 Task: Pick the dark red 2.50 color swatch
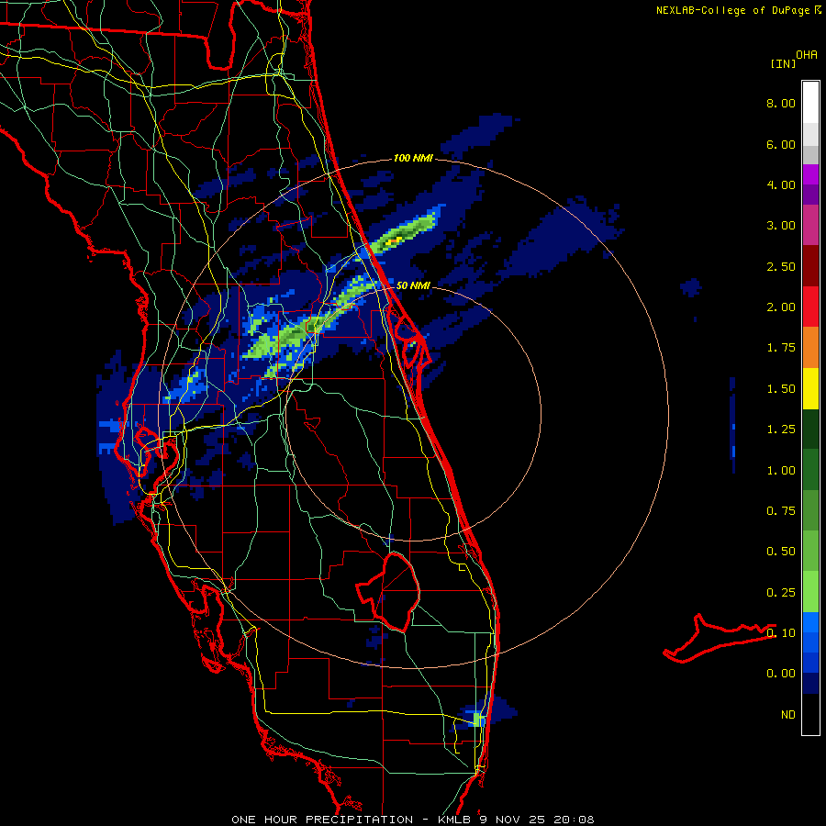click(x=810, y=266)
